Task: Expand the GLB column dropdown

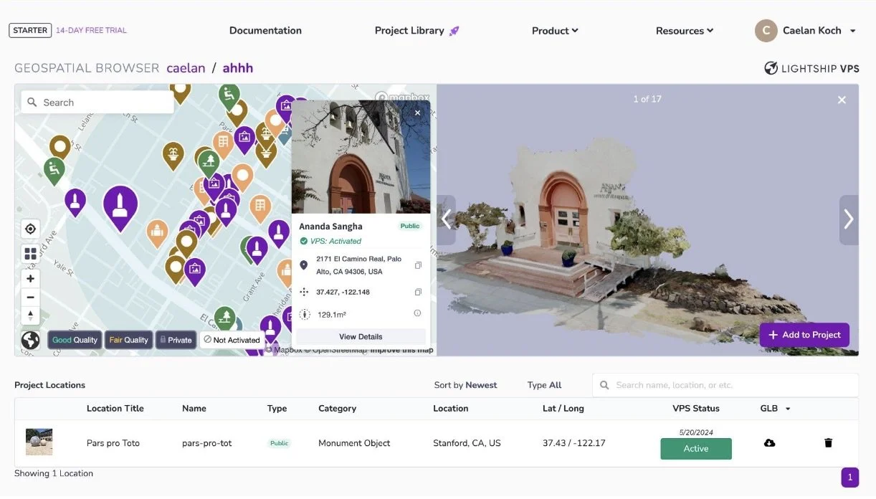Action: [x=788, y=409]
